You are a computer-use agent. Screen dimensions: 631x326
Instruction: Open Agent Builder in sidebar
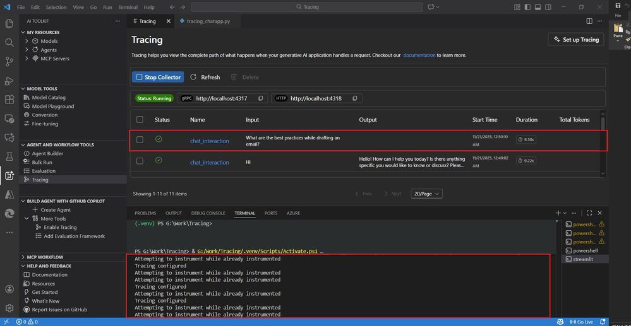coord(47,153)
